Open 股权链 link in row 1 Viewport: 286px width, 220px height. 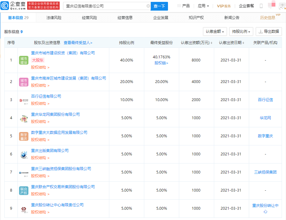[161, 63]
